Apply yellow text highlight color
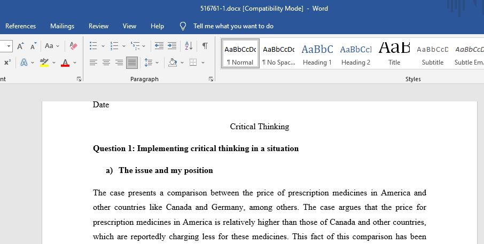This screenshot has width=484, height=244. pos(44,62)
